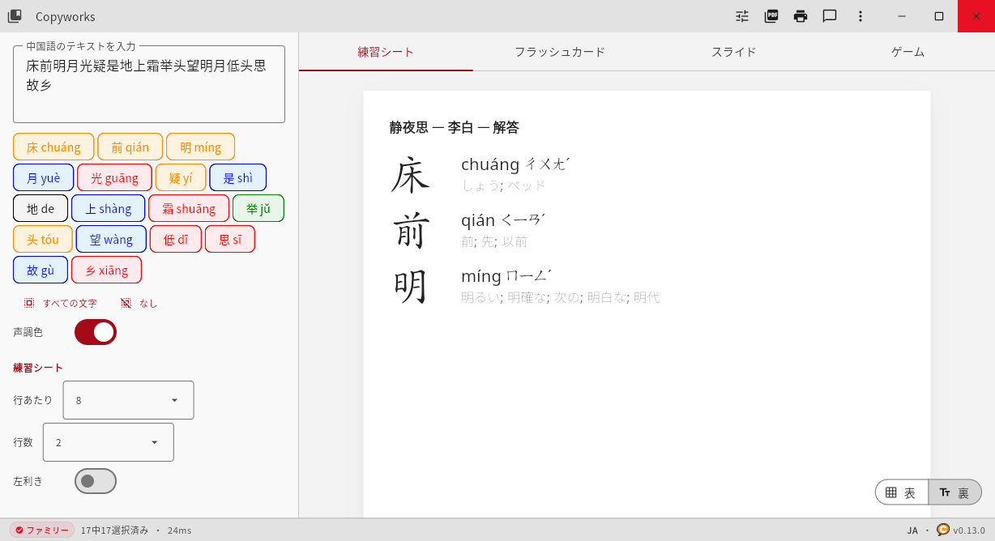Click the 17中17選択済み status text

pos(114,530)
